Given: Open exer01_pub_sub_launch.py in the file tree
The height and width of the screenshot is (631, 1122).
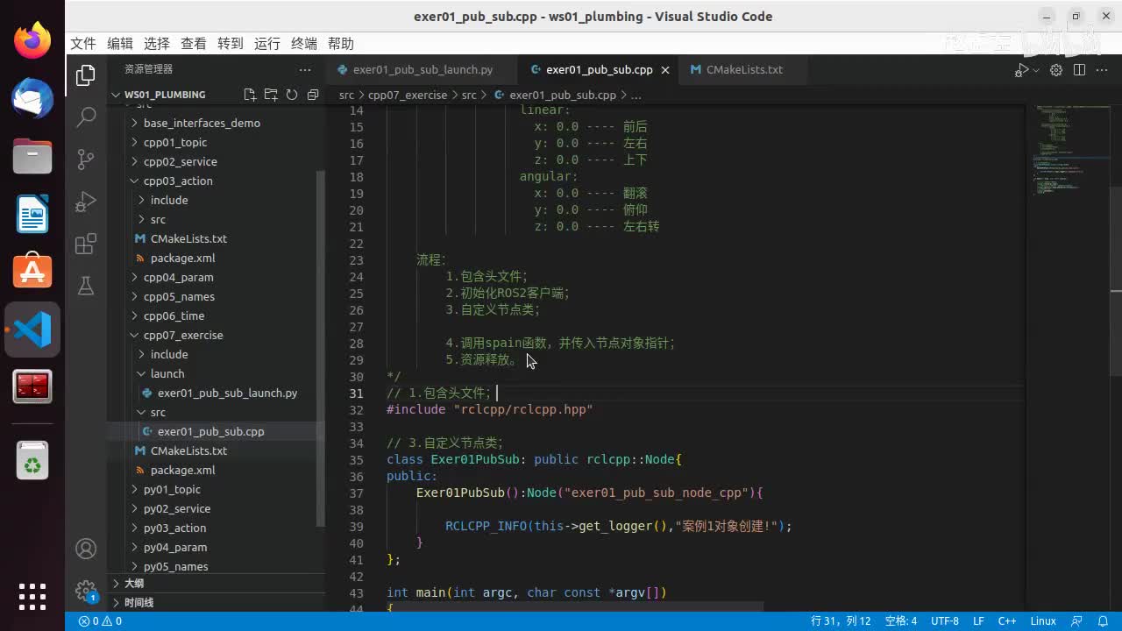Looking at the screenshot, I should click(x=227, y=393).
